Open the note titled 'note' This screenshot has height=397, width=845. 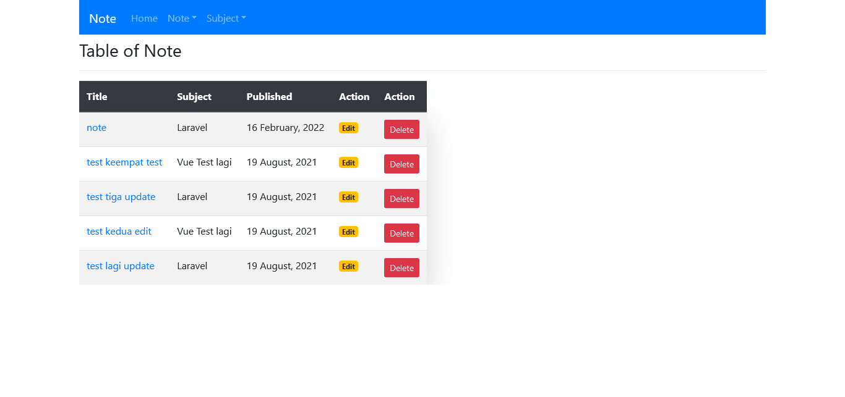(x=97, y=128)
